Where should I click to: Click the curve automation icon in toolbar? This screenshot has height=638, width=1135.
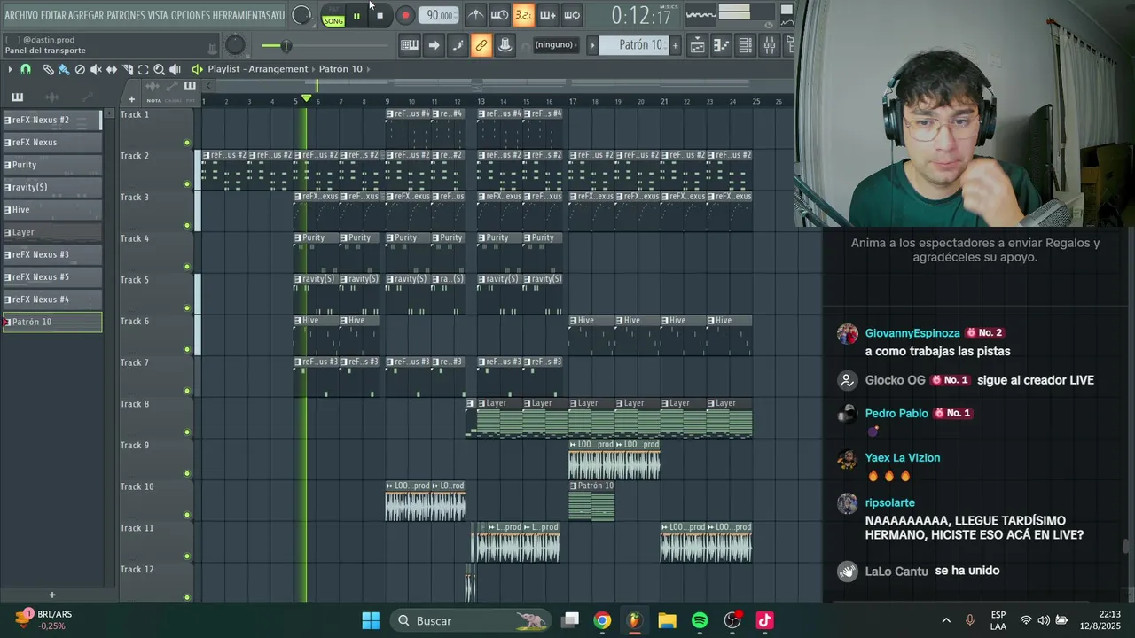(x=458, y=45)
